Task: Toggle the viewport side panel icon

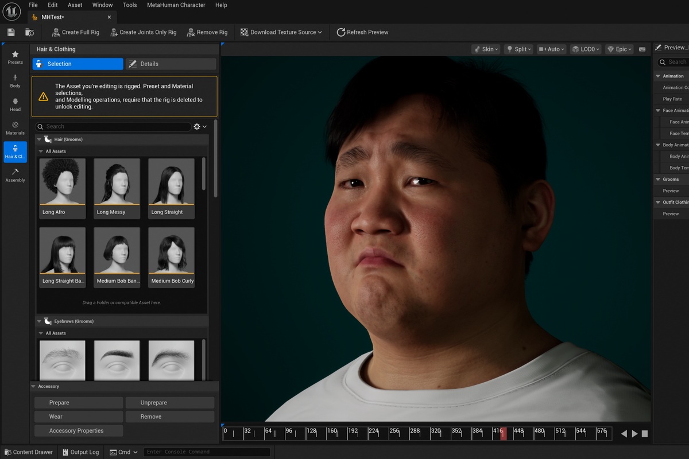Action: tap(642, 49)
